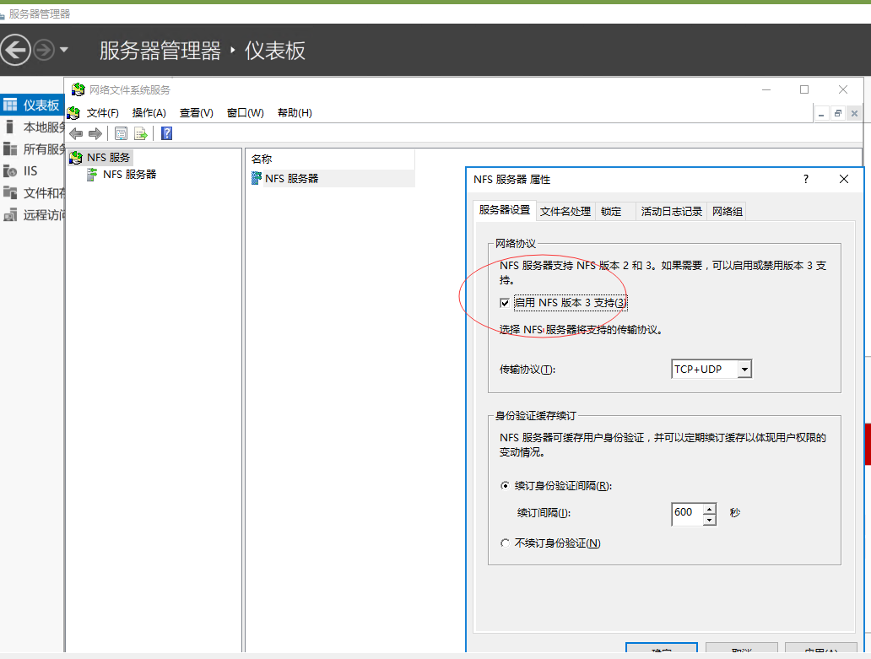
Task: Click help question mark in NFS 属性 dialog
Action: click(x=806, y=179)
